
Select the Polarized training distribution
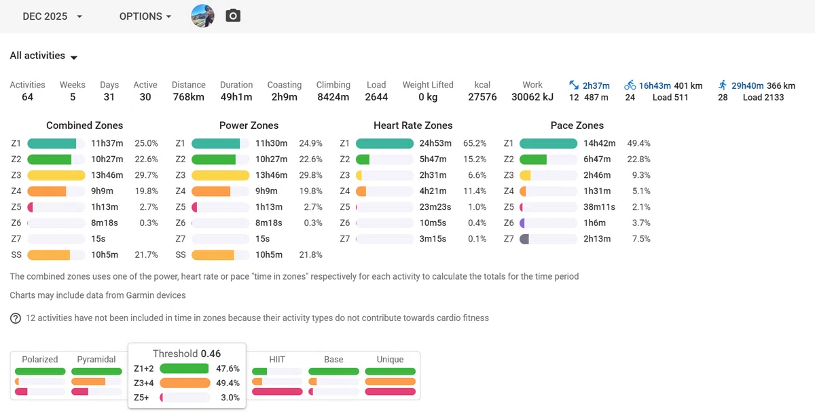click(x=40, y=375)
